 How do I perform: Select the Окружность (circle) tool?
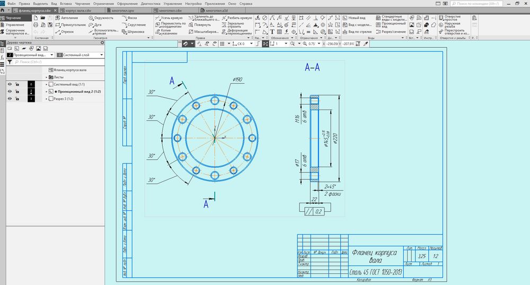(101, 18)
